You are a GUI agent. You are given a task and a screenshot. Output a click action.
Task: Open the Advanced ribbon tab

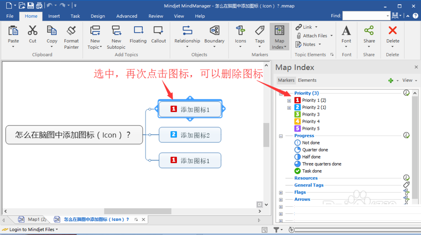[127, 16]
